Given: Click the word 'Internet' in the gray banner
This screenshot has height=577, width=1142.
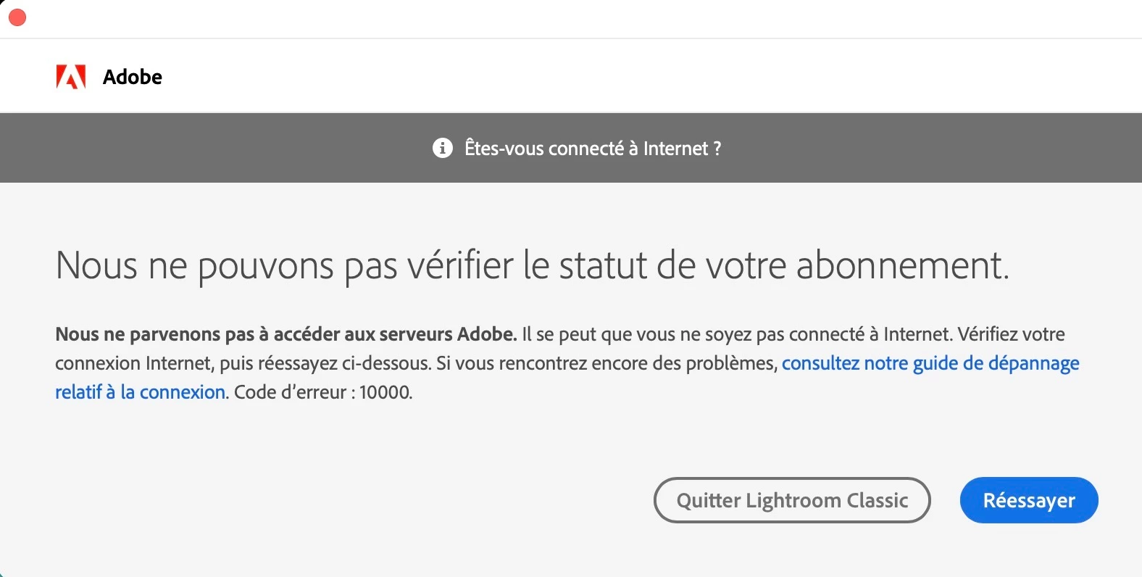Looking at the screenshot, I should pyautogui.click(x=675, y=148).
